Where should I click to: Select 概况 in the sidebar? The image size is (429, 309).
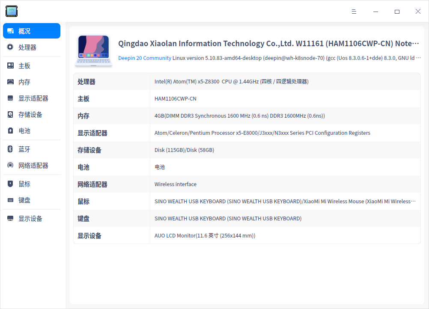pos(32,31)
